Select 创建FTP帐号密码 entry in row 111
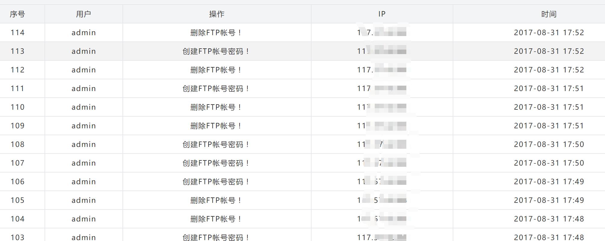Screen dimensions: 605x241 pyautogui.click(x=216, y=88)
